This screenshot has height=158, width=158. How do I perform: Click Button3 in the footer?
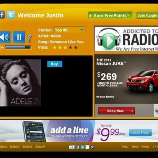tap(27, 147)
